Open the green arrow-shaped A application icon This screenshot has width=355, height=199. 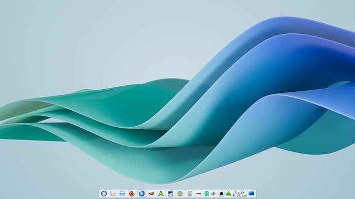tap(161, 193)
